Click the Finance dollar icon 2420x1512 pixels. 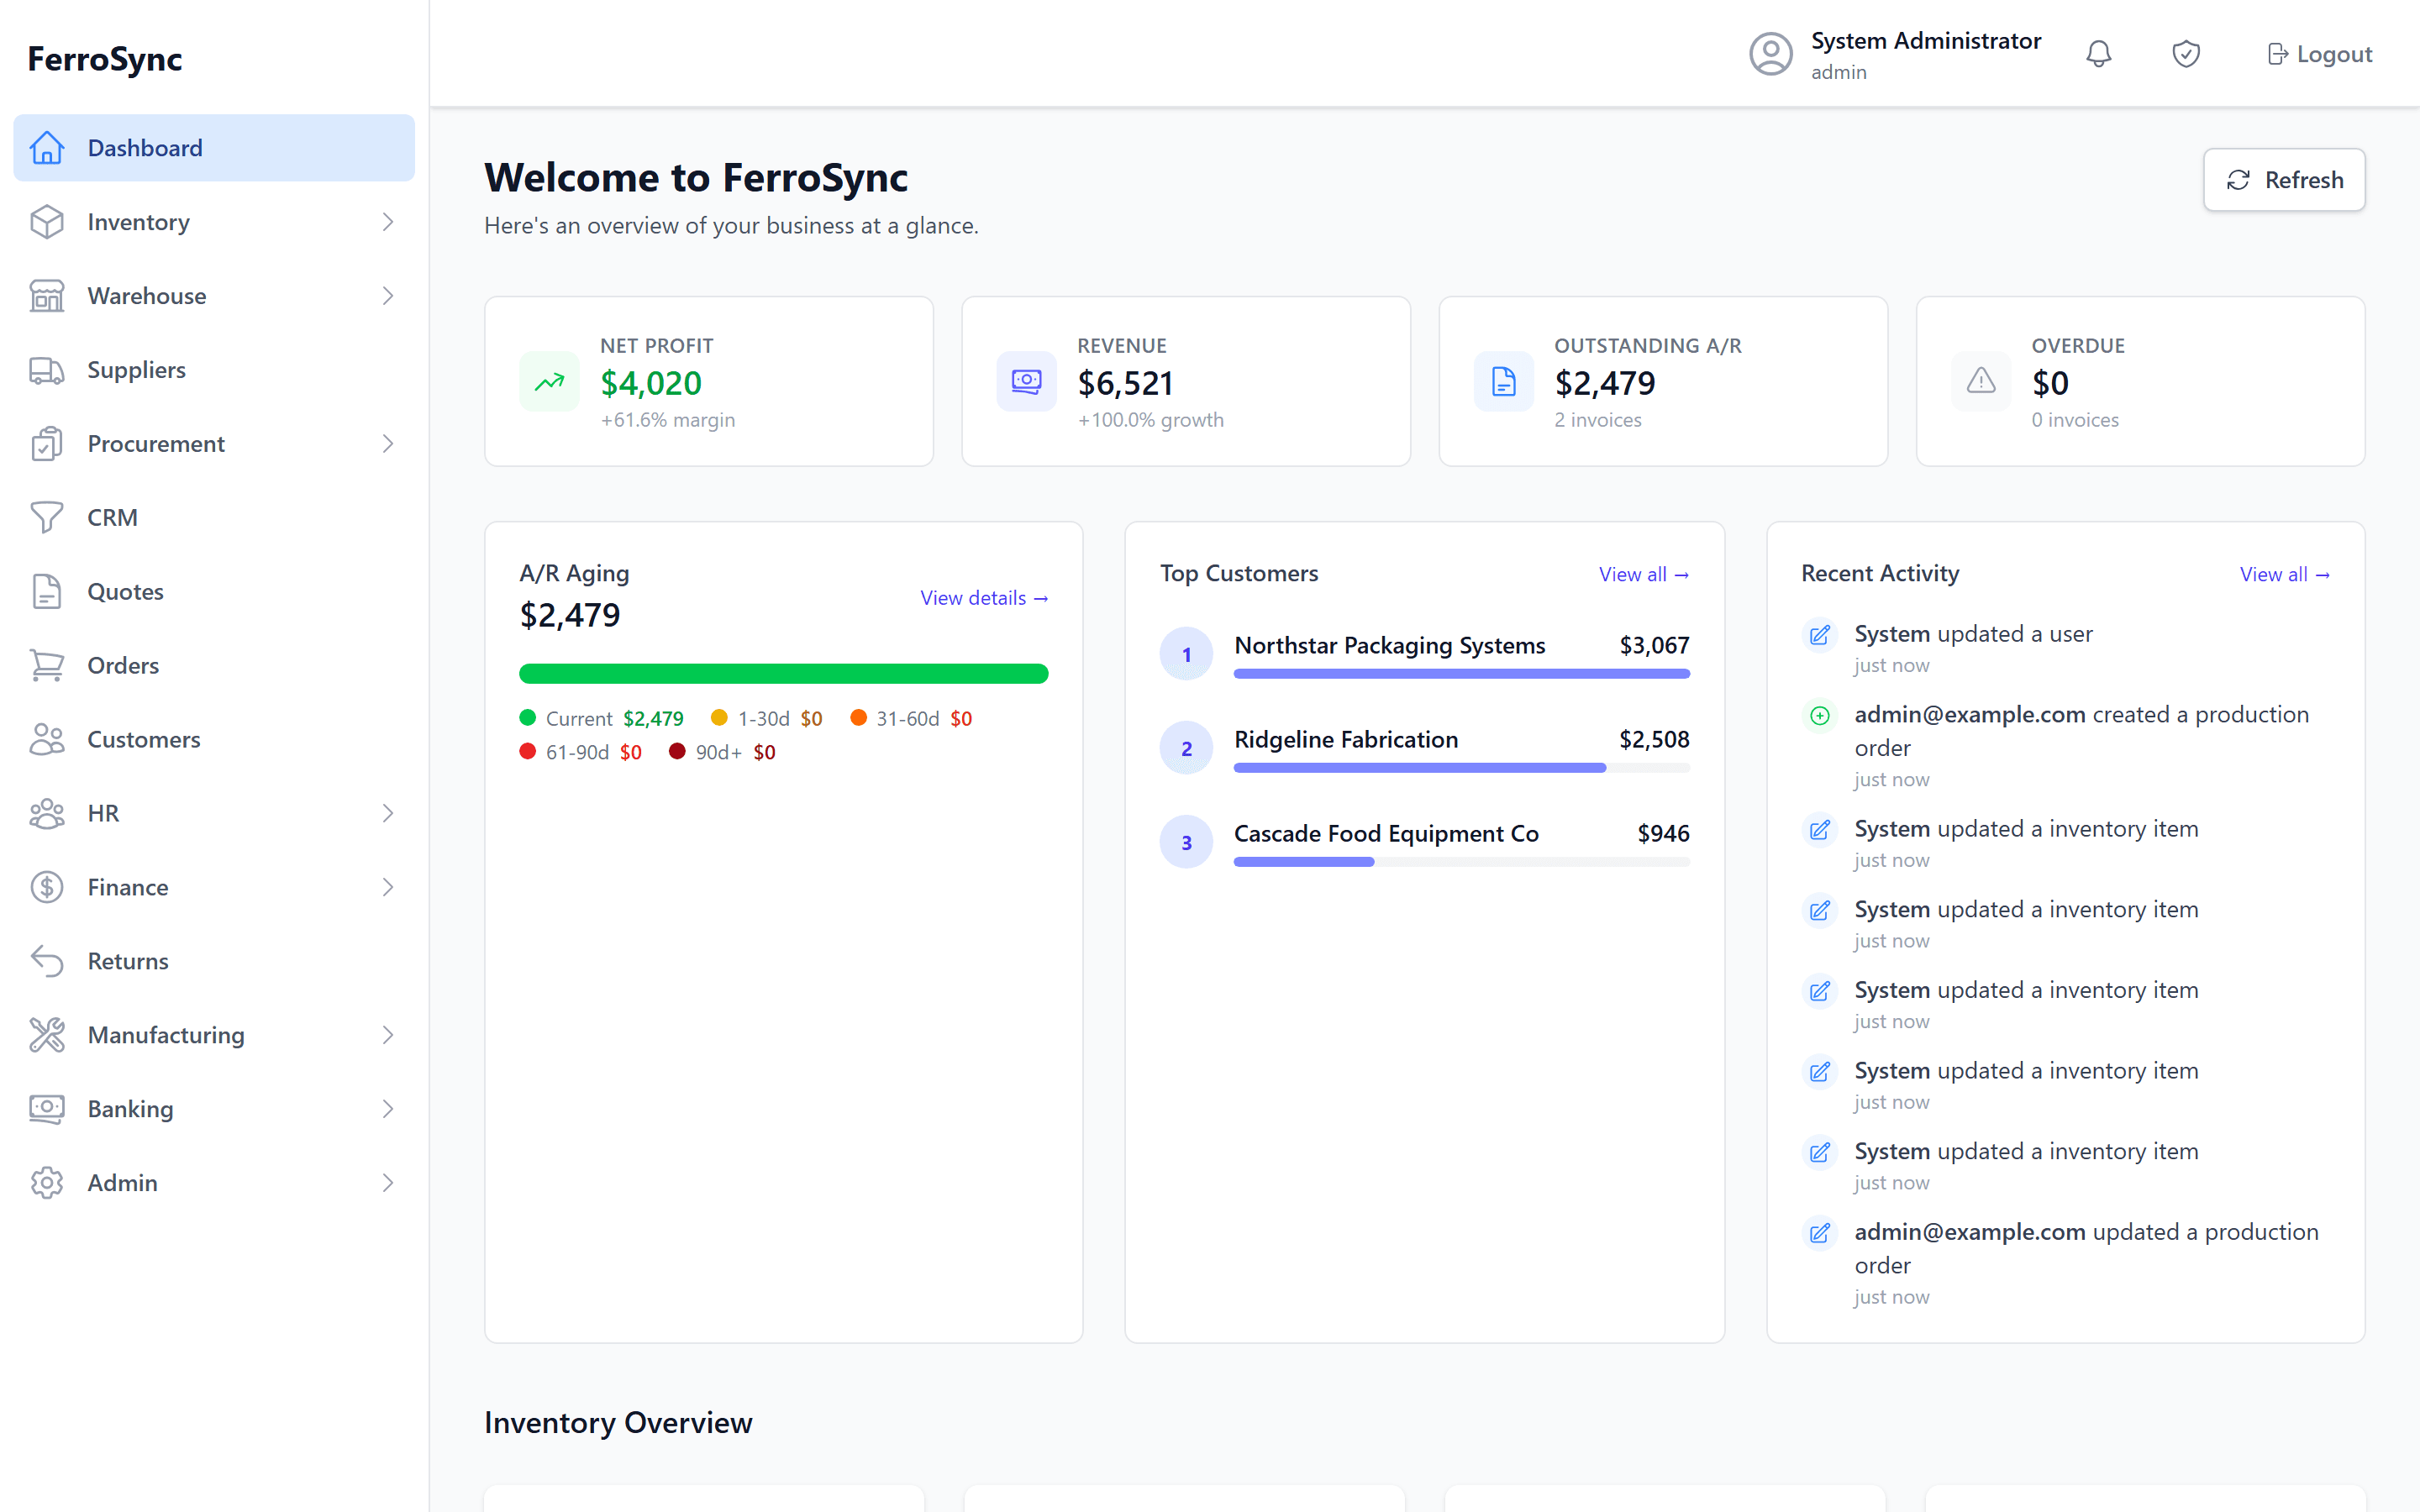[x=47, y=888]
